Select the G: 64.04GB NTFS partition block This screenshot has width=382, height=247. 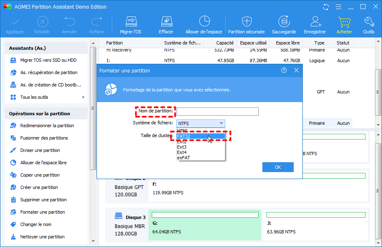coord(205,225)
